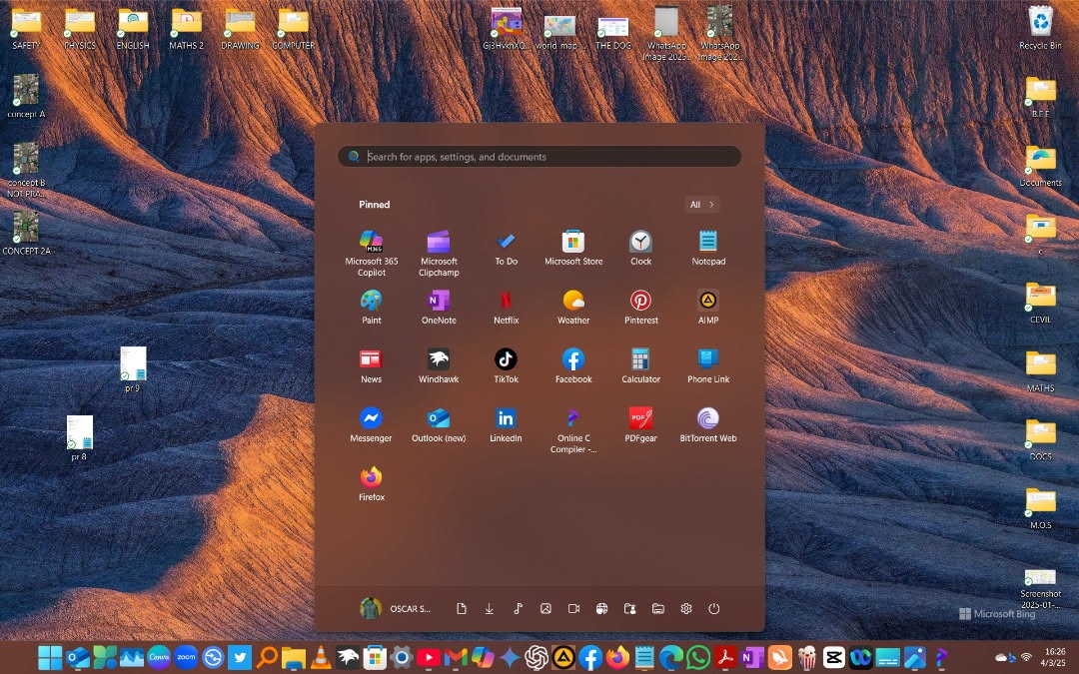Open Gmail from the taskbar
Image resolution: width=1079 pixels, height=674 pixels.
(x=456, y=657)
